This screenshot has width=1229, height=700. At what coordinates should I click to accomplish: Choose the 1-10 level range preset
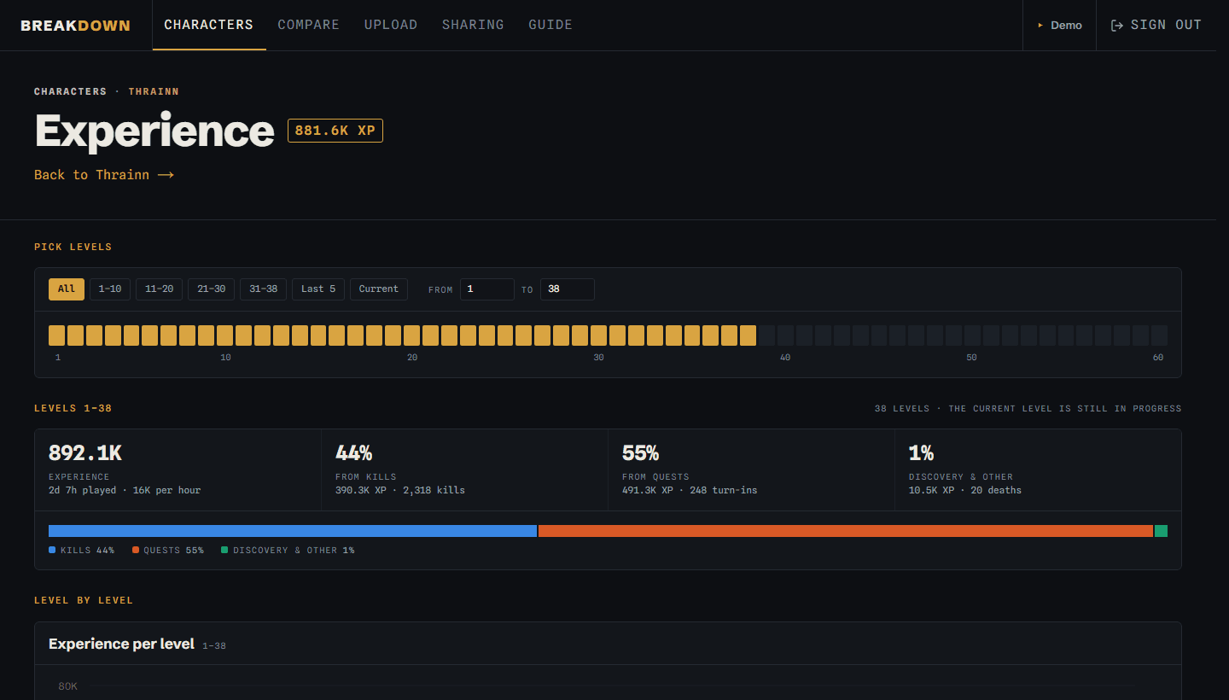110,289
